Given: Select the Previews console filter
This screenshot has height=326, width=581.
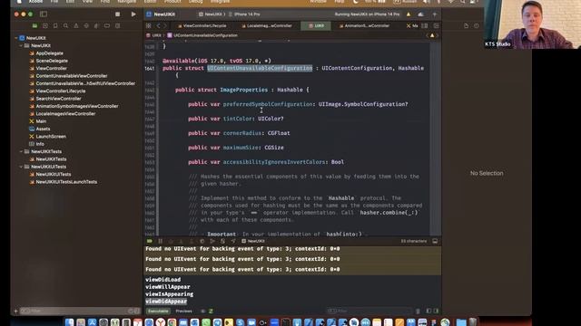Looking at the screenshot, I should tap(183, 312).
